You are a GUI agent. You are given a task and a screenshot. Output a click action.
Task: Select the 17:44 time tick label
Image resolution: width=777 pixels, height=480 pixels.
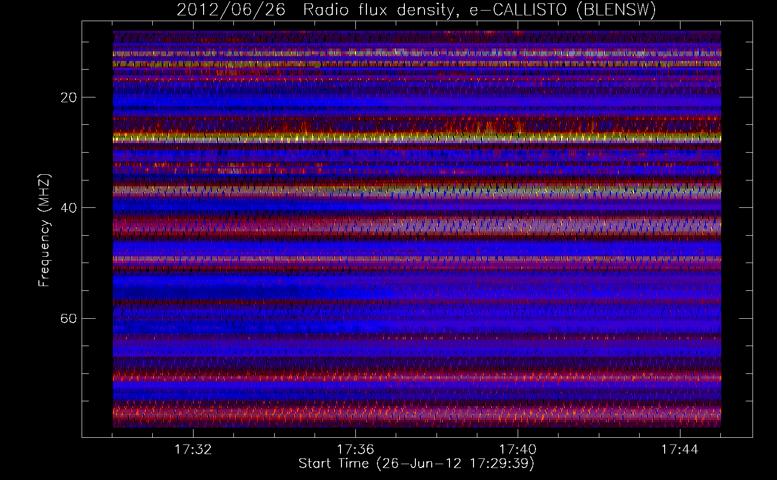pyautogui.click(x=680, y=450)
